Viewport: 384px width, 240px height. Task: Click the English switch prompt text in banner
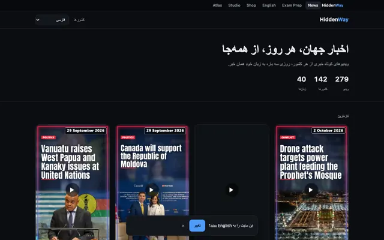231,226
